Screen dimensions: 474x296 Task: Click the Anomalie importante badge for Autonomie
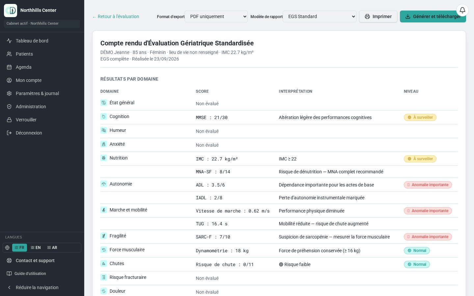coord(428,185)
